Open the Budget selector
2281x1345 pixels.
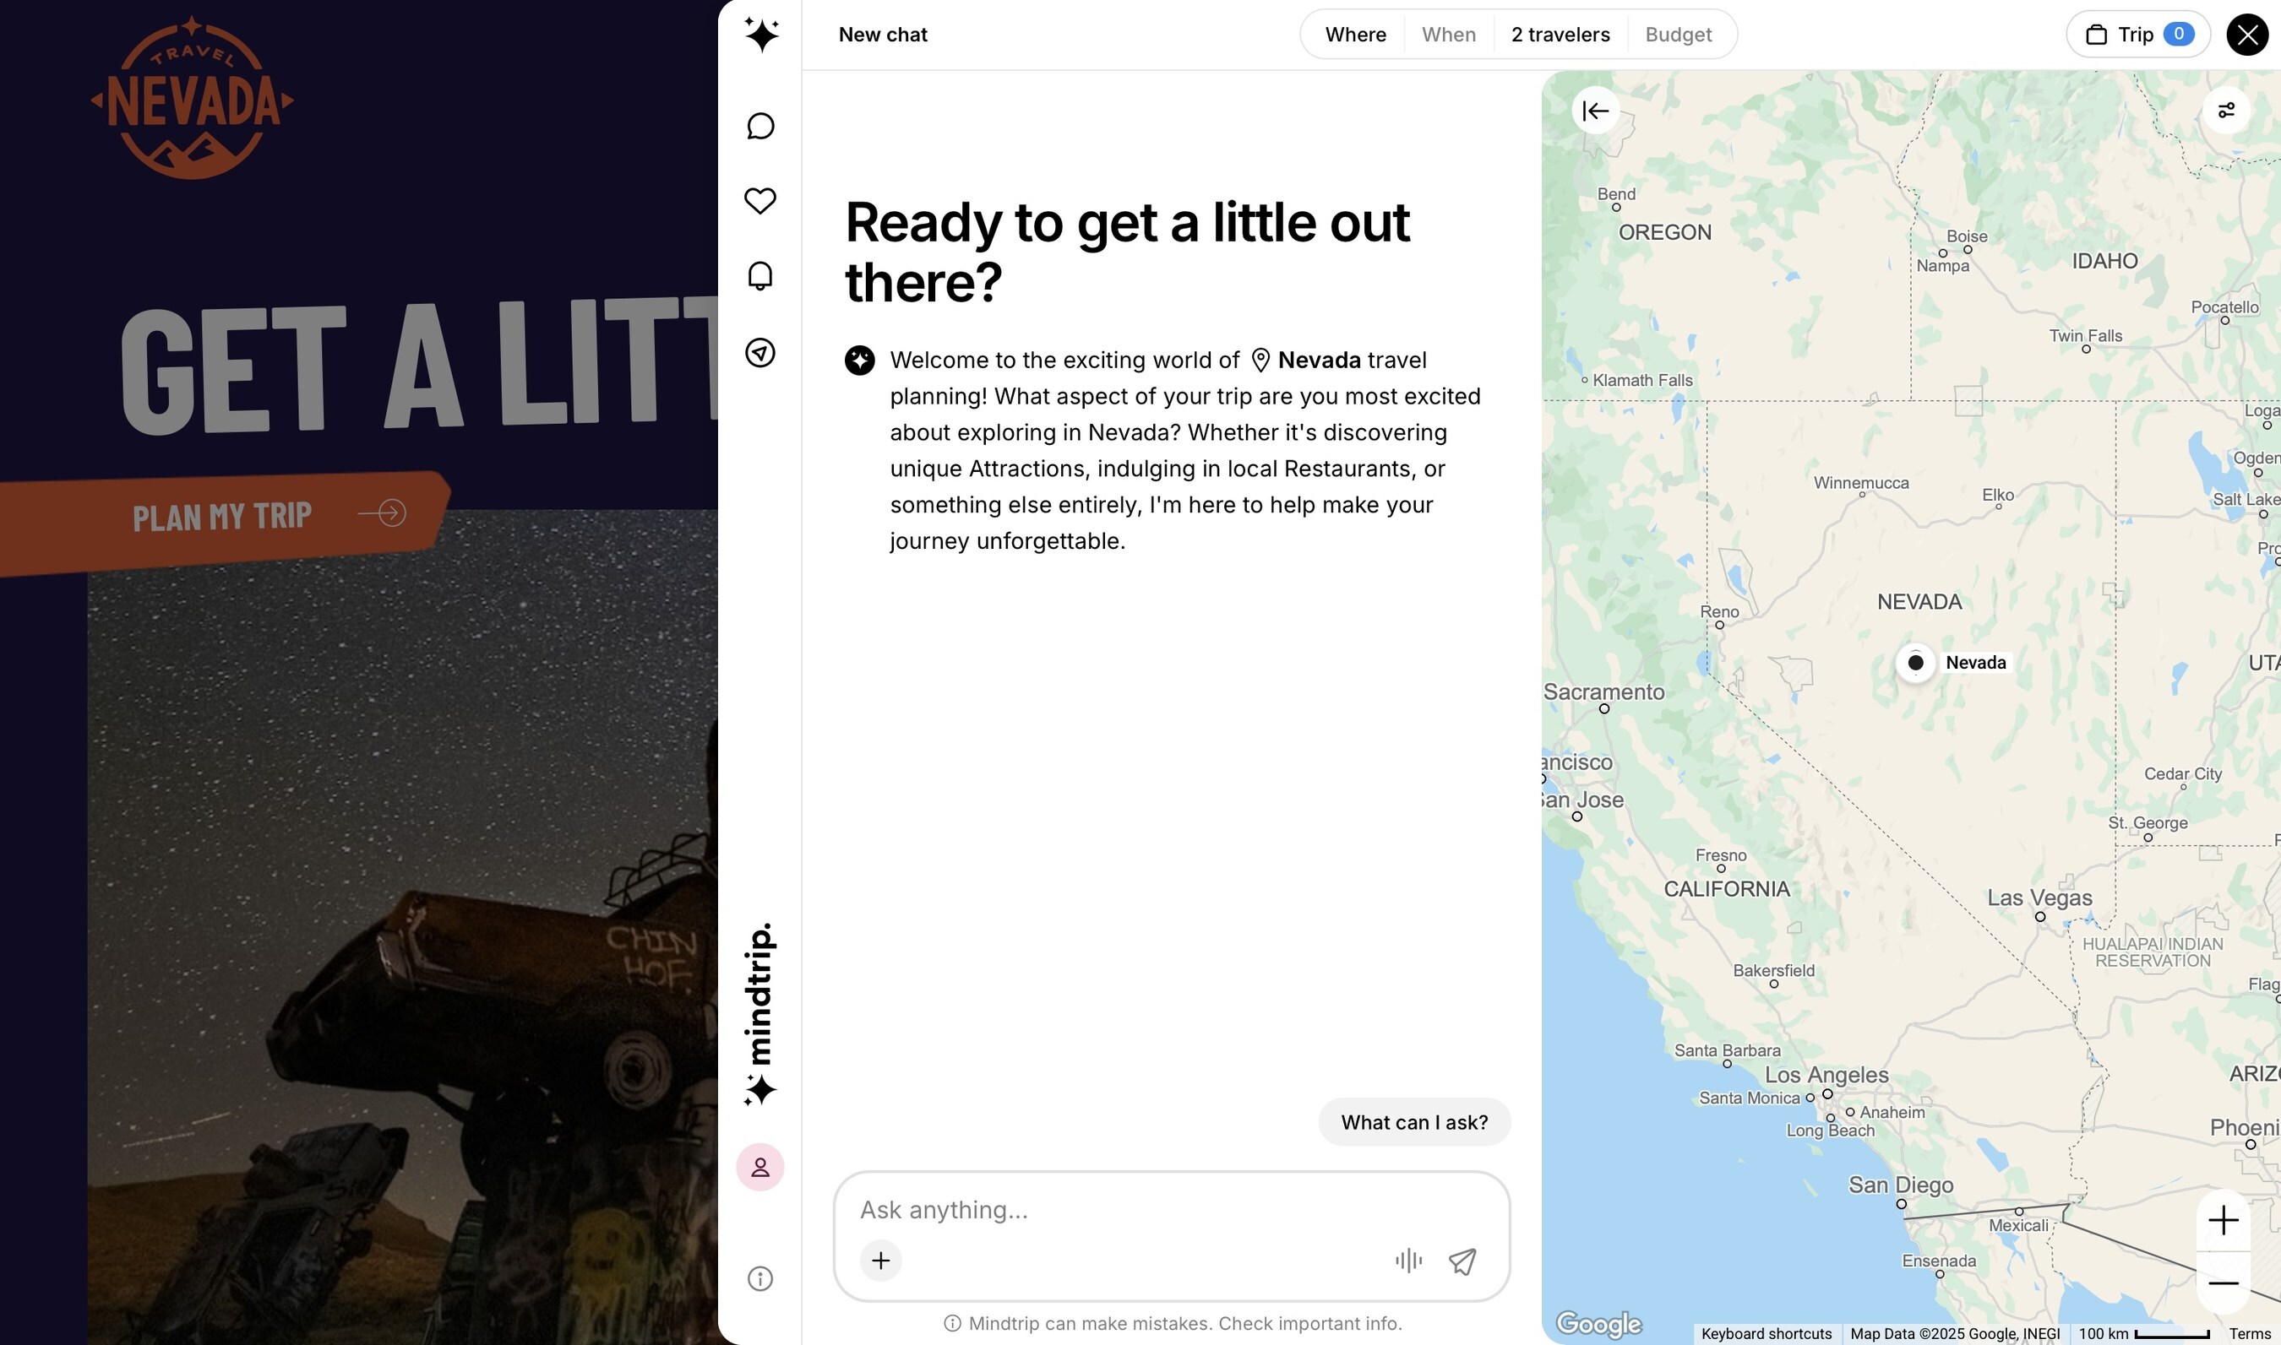(x=1678, y=35)
